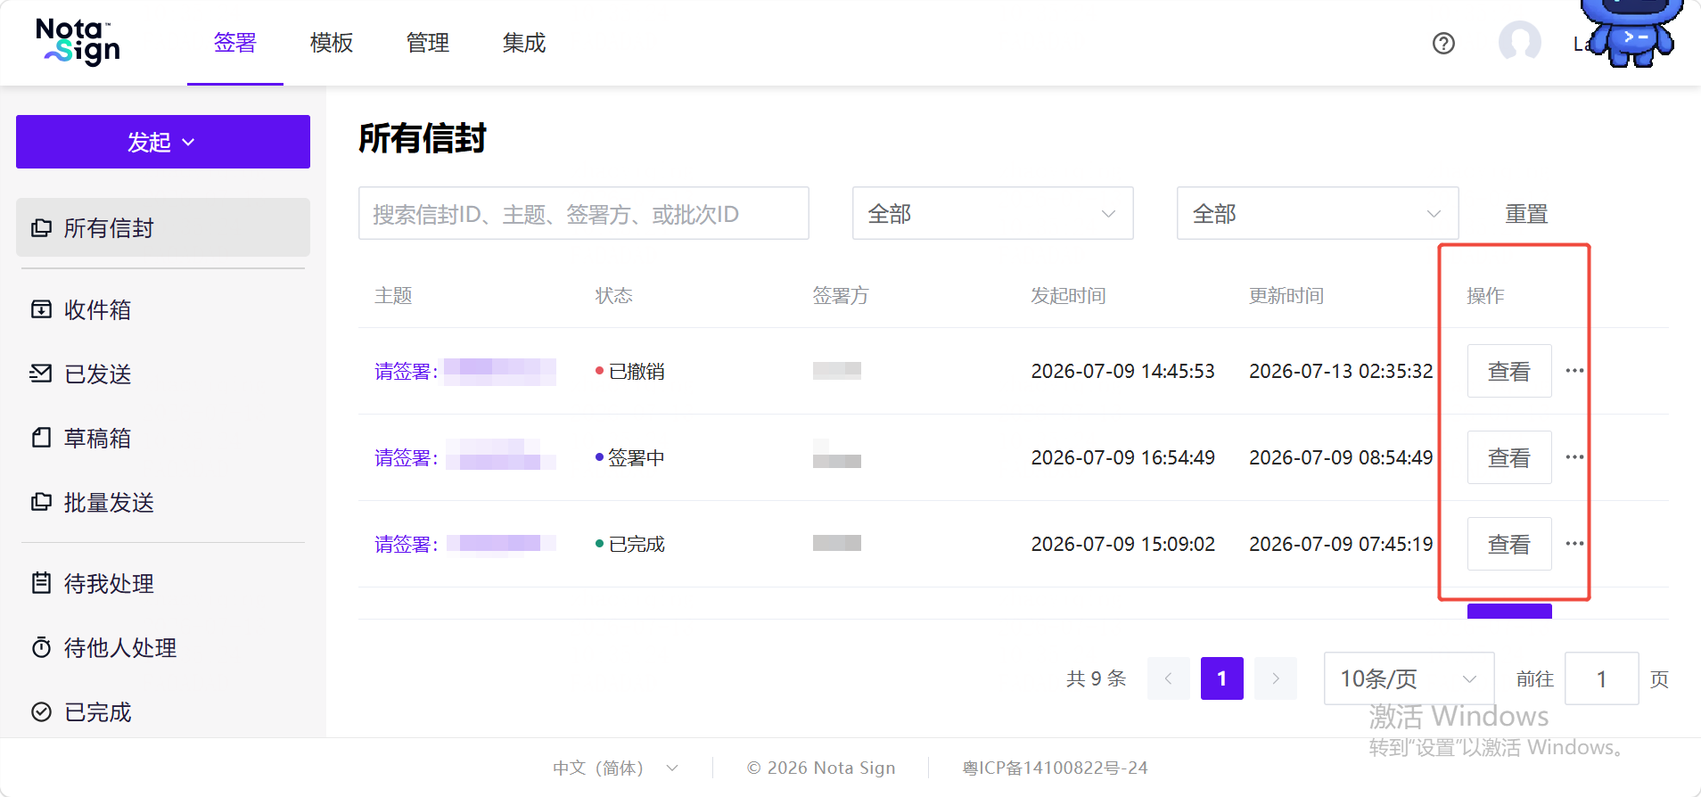The height and width of the screenshot is (797, 1701).
Task: Switch to the 模板 tab
Action: [332, 43]
